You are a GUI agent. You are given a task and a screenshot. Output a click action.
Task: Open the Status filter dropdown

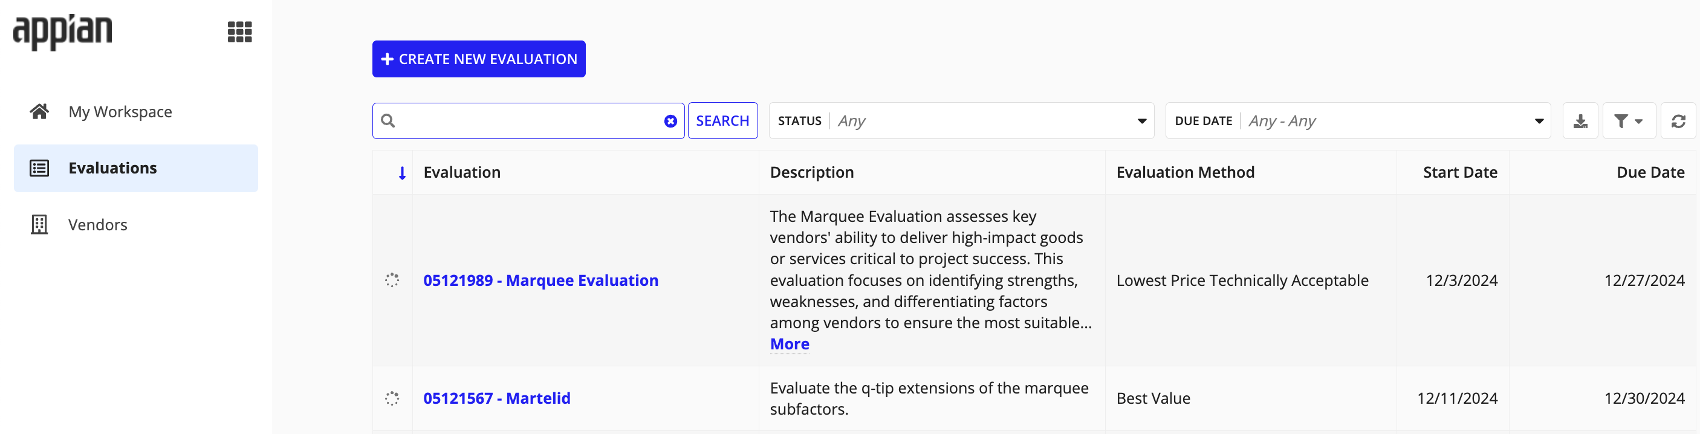[x=961, y=121]
